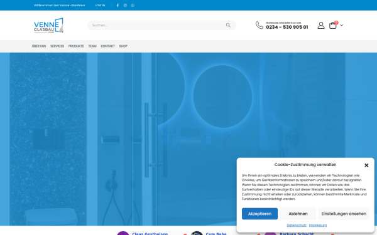Image resolution: width=377 pixels, height=235 pixels.
Task: Focus the Suchen search field
Action: tap(161, 25)
